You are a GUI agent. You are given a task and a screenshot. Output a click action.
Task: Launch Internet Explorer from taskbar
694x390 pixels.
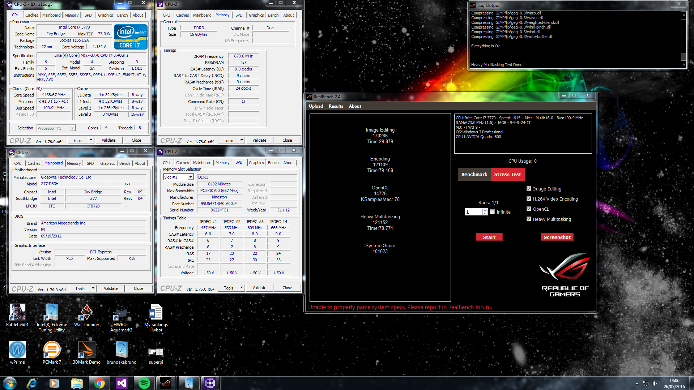(32, 383)
